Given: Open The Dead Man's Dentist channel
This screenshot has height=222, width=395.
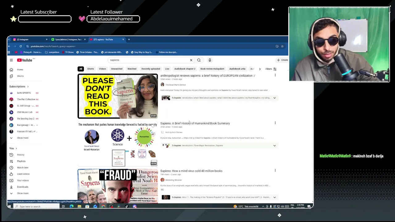Looking at the screenshot, I should pos(176,85).
